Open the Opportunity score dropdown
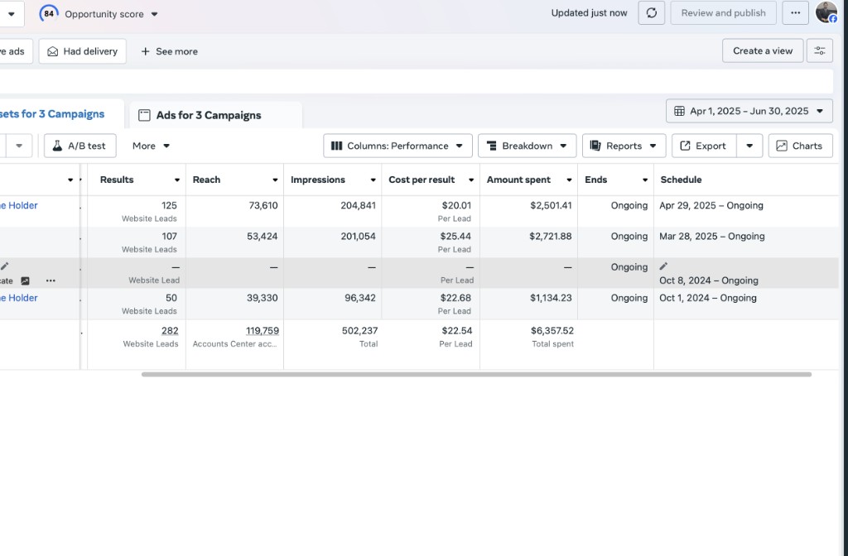 coord(154,14)
